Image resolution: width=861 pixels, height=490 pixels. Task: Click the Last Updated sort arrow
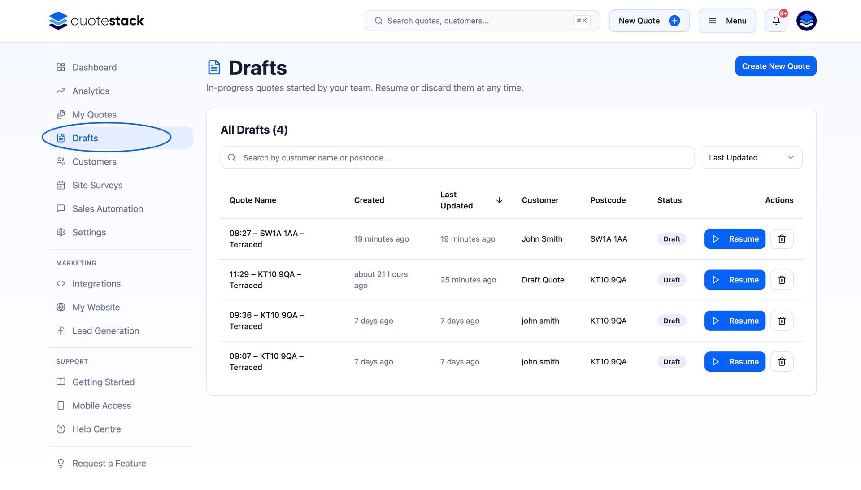point(499,200)
